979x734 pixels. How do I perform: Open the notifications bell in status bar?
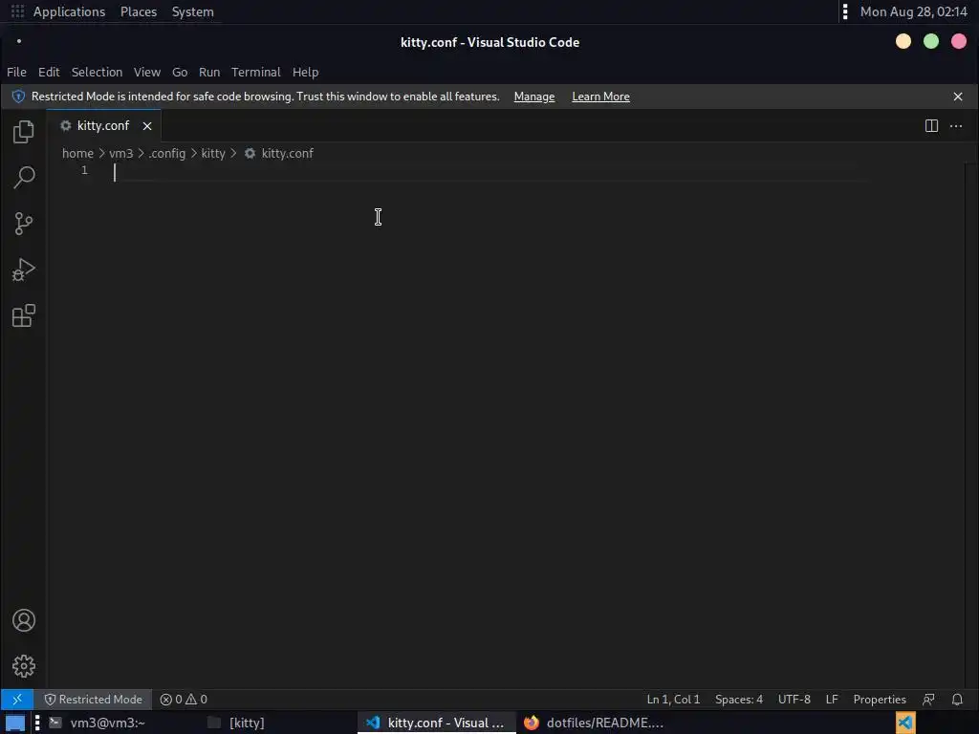tap(957, 700)
